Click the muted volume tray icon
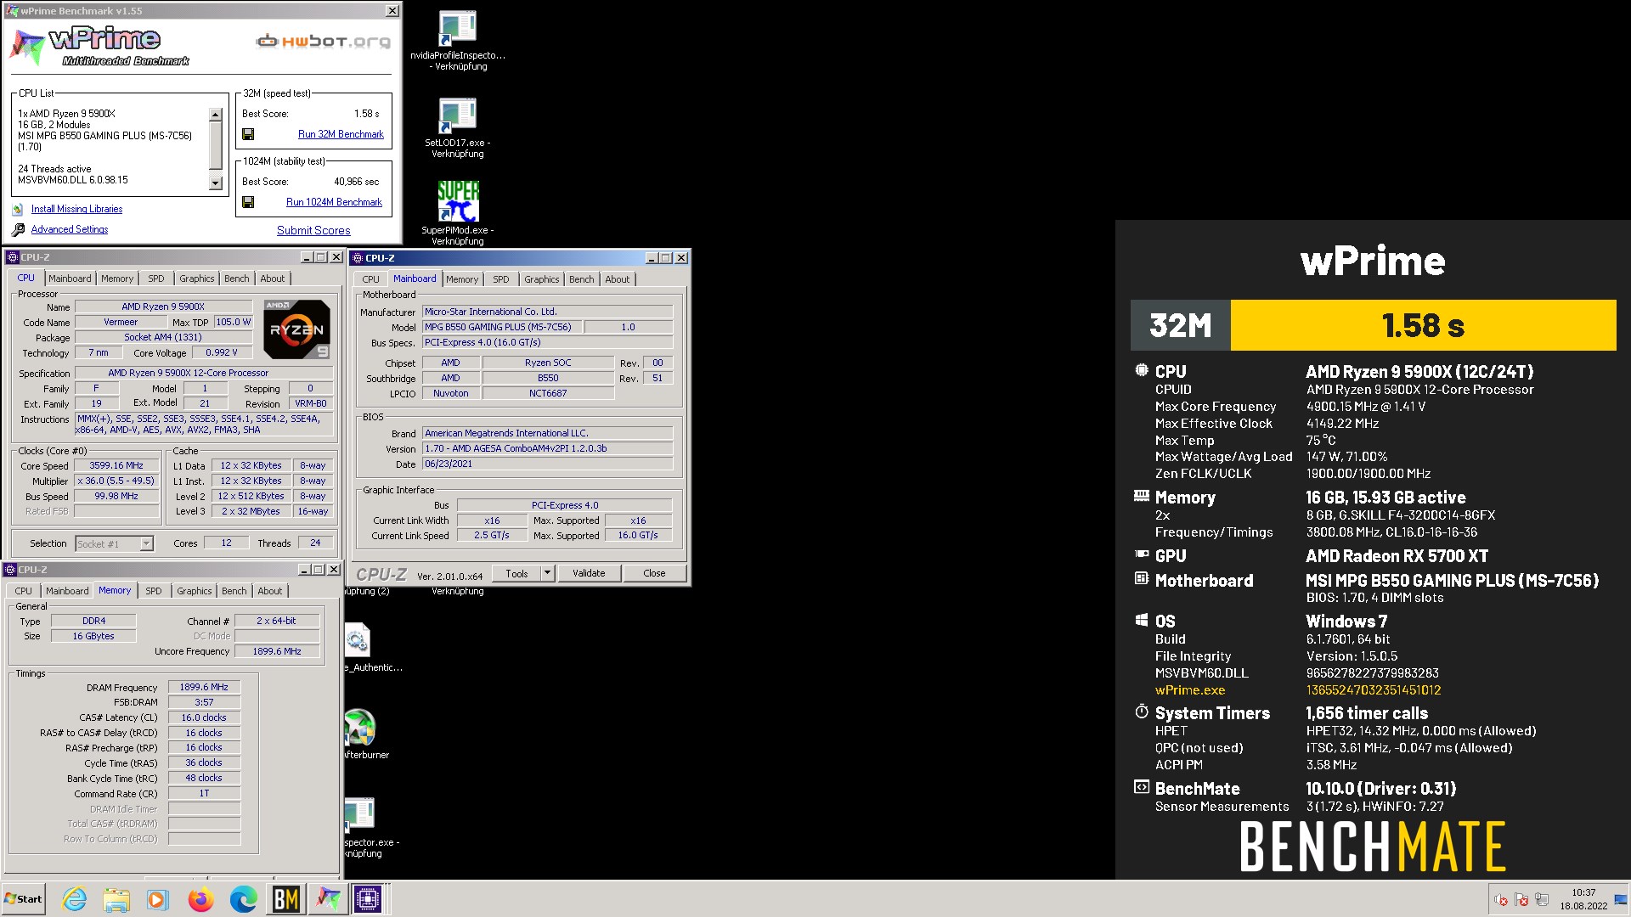1631x917 pixels. click(1501, 900)
